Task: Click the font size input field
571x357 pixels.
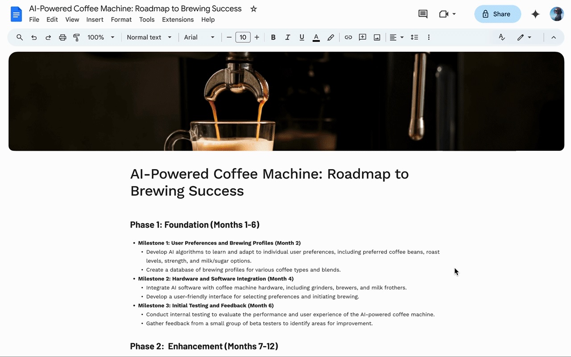Action: tap(243, 37)
